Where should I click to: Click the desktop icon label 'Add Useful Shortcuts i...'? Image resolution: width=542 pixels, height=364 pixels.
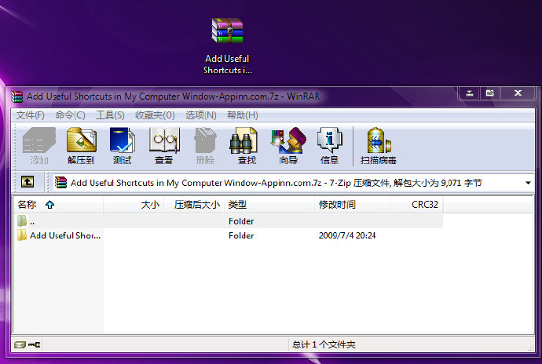pos(227,64)
